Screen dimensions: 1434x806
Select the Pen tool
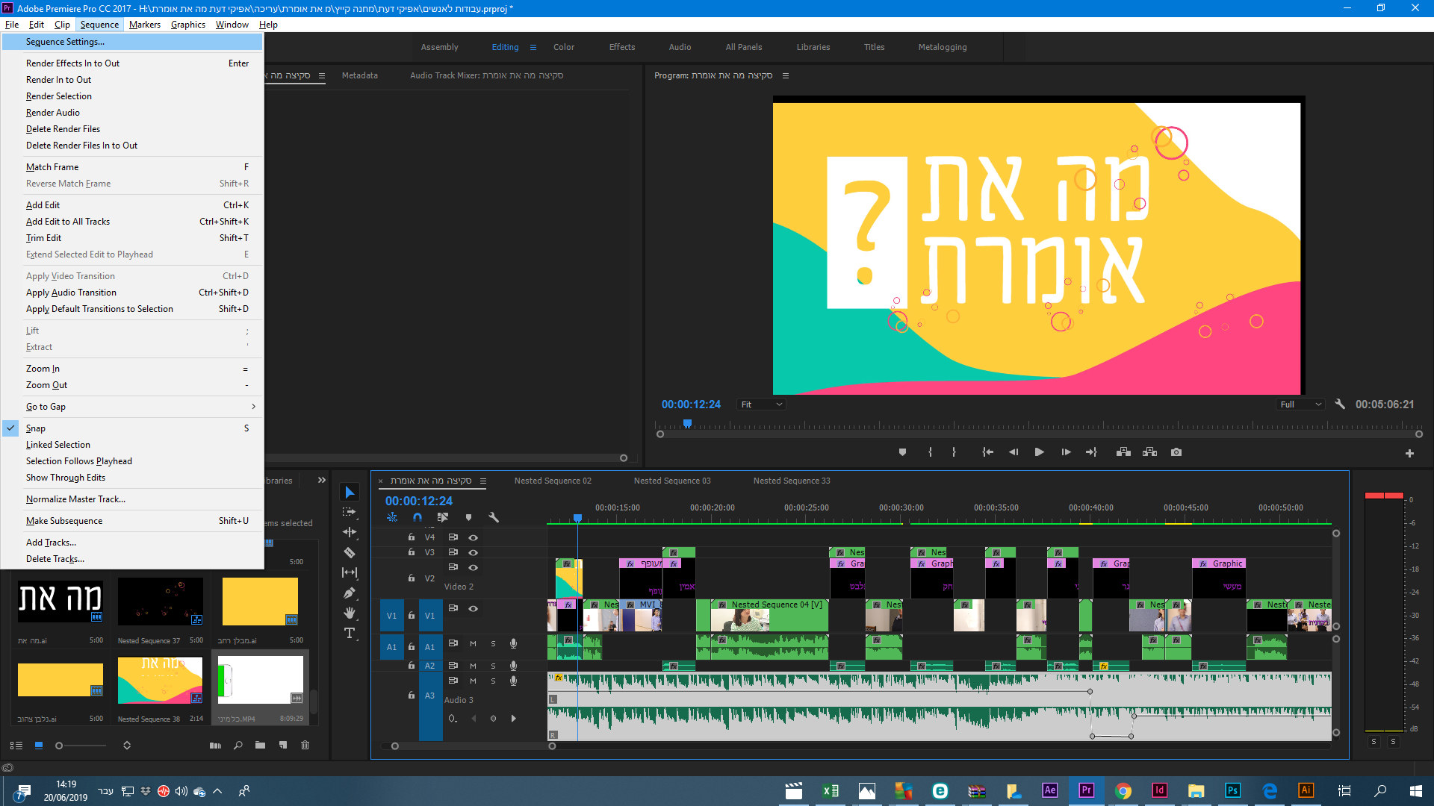349,593
